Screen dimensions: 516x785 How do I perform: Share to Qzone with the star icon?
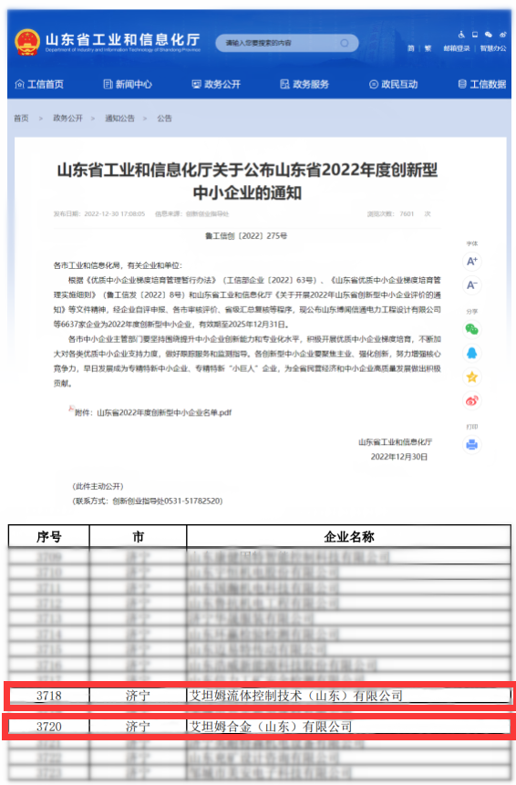pos(471,377)
